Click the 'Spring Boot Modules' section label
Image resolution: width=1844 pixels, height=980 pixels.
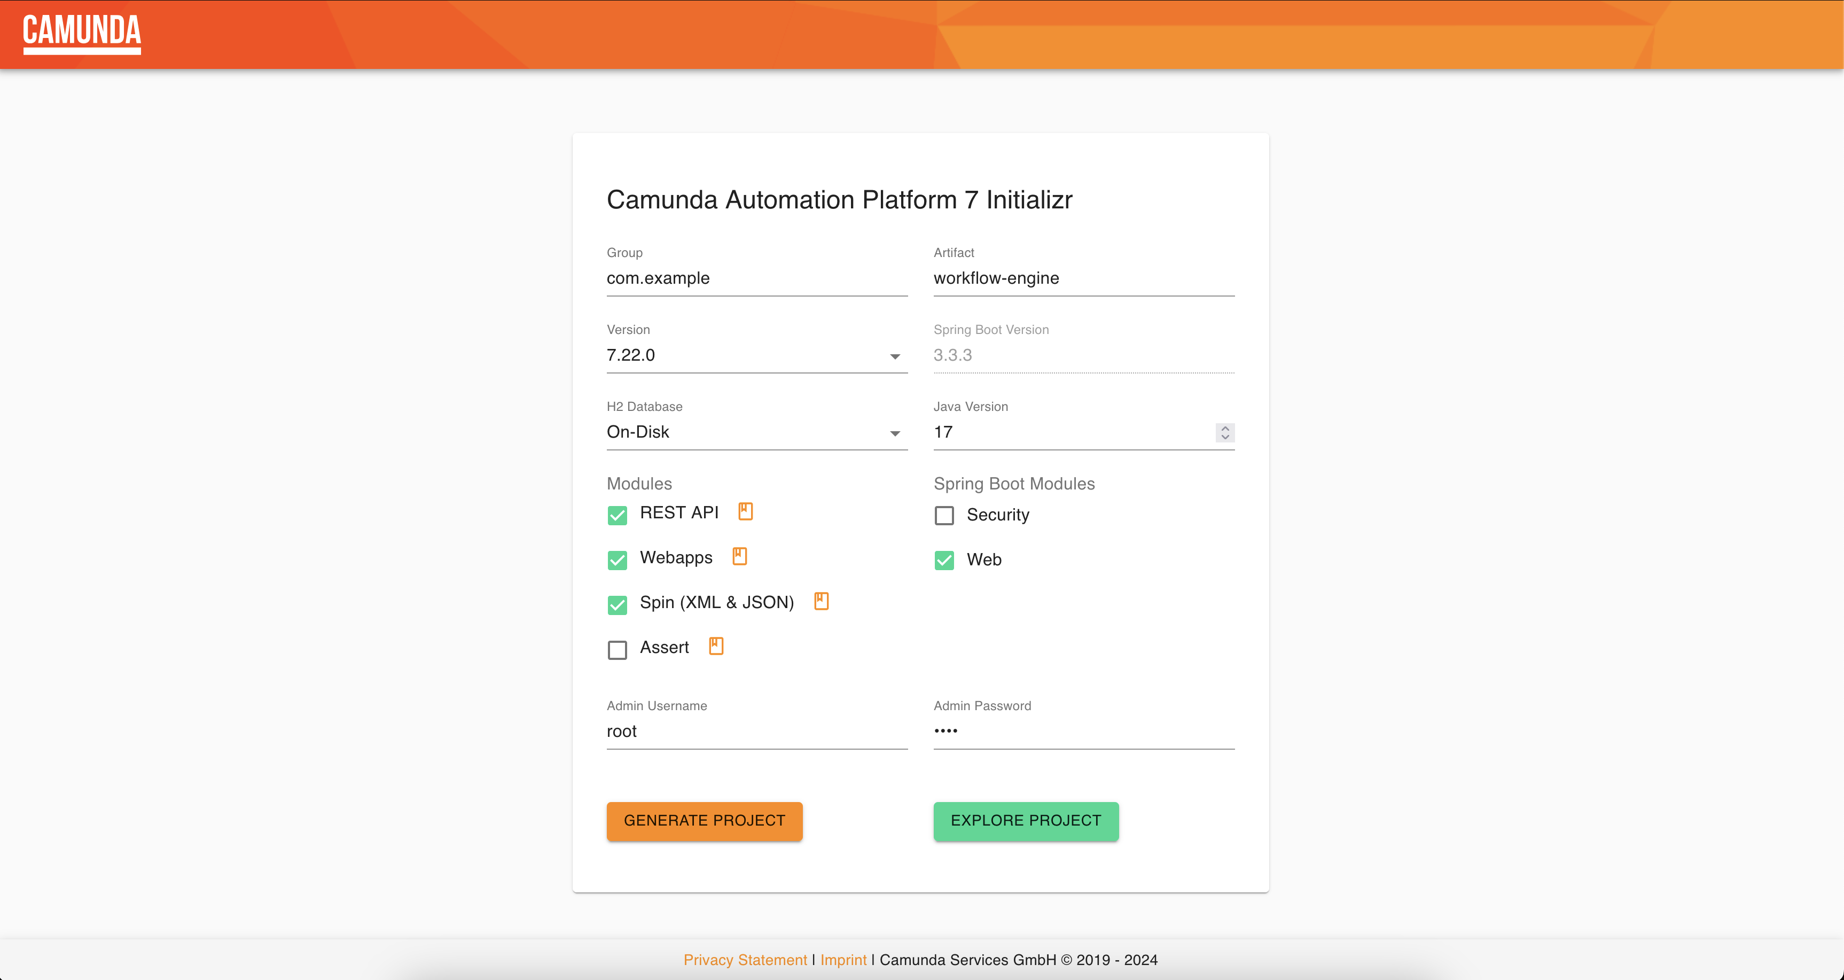(1014, 484)
